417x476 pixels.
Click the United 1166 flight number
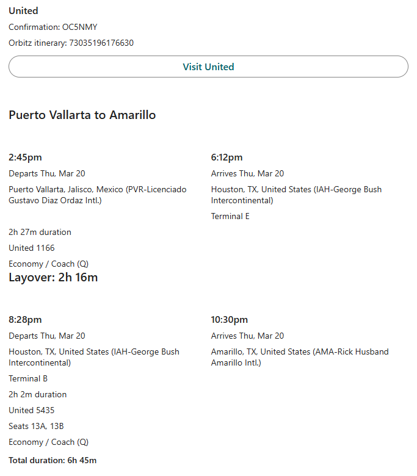click(32, 248)
